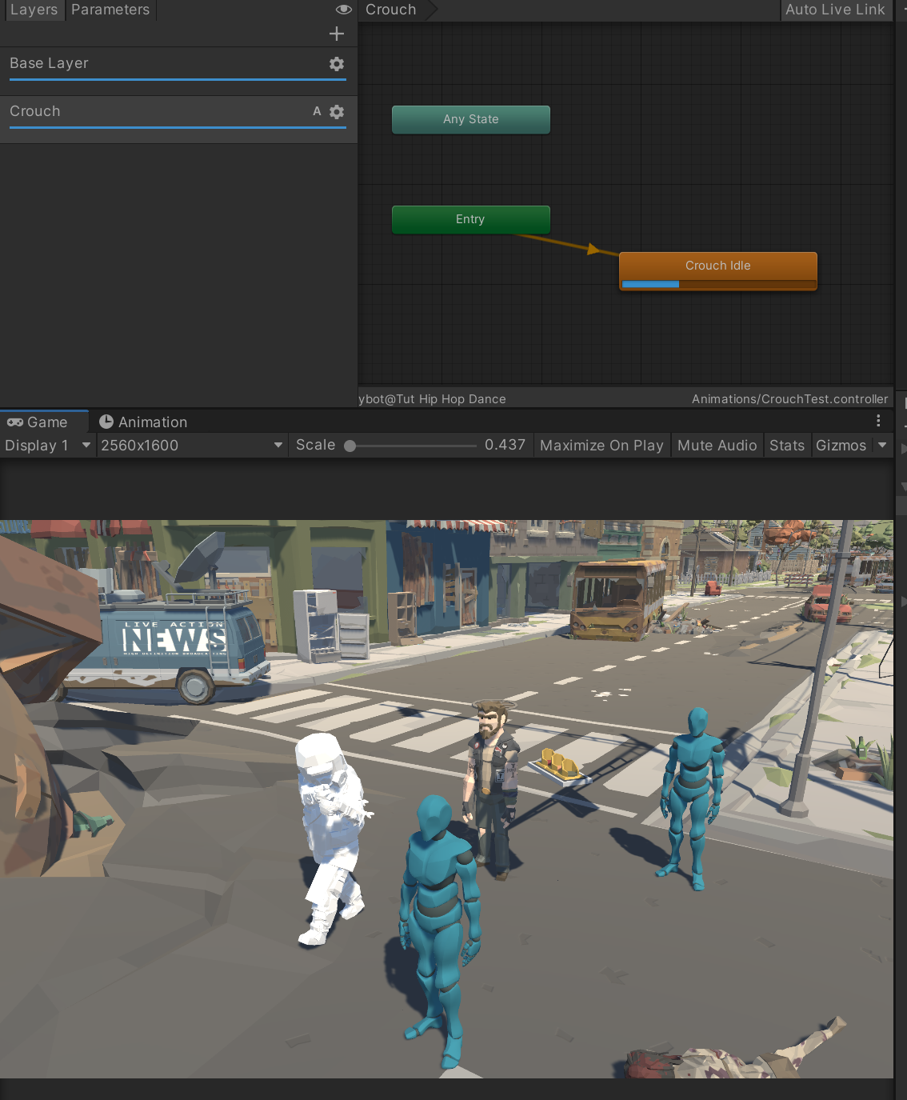Screen dimensions: 907x1100
Task: Select the Entry to Crouch Idle transition arrow
Action: coord(593,250)
